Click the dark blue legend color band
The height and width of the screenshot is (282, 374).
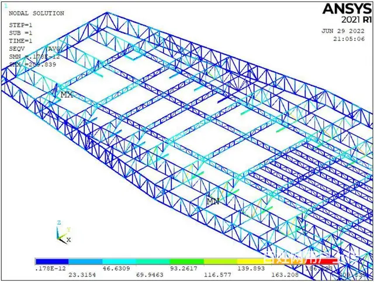[x=52, y=261]
